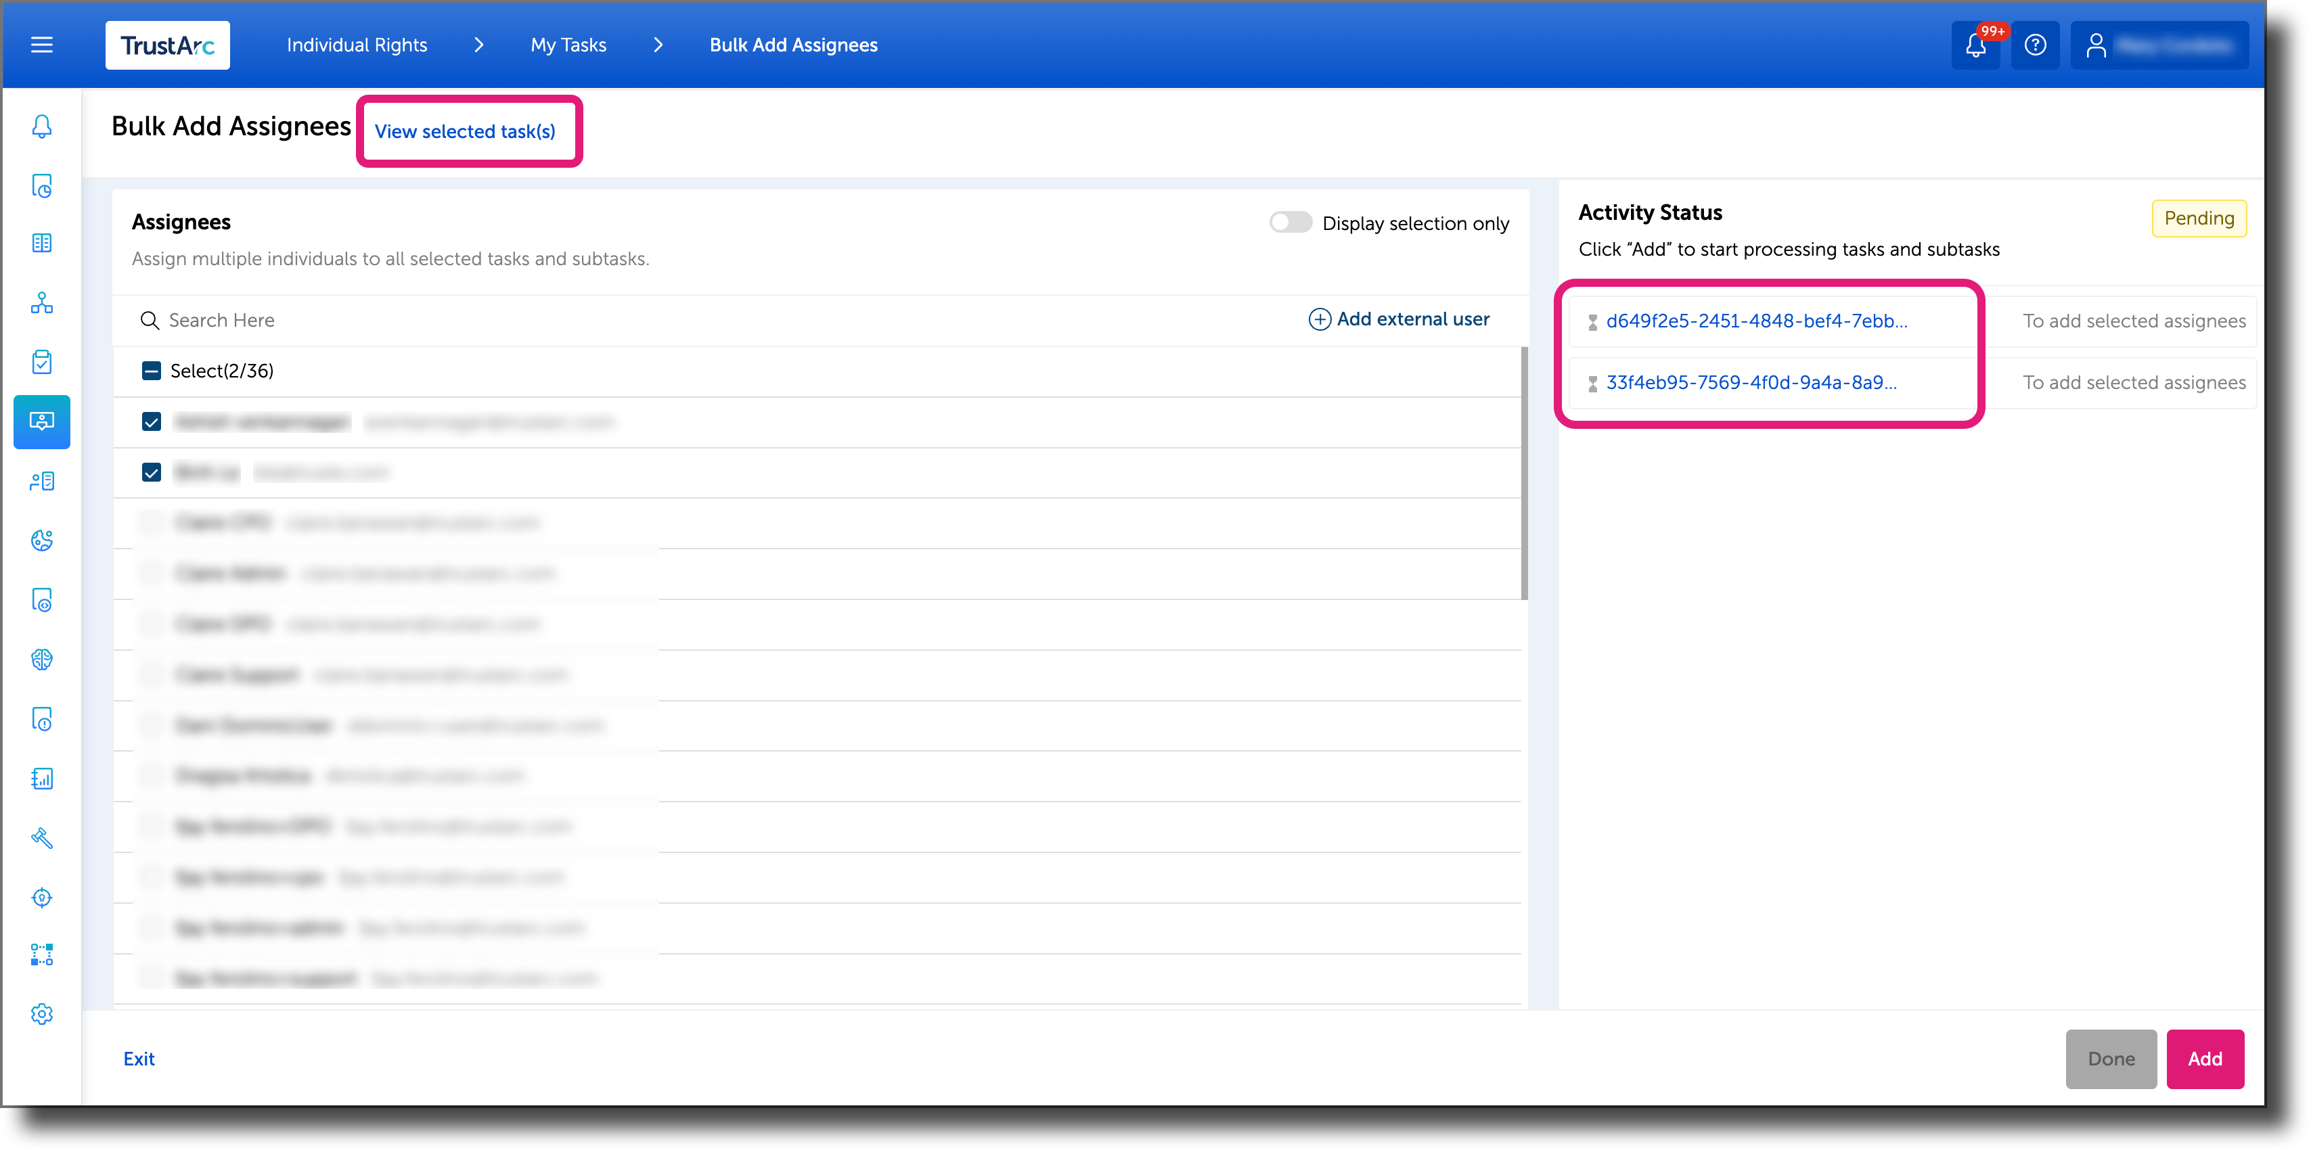The width and height of the screenshot is (2309, 1150).
Task: Go to My Tasks breadcrumb
Action: coord(568,45)
